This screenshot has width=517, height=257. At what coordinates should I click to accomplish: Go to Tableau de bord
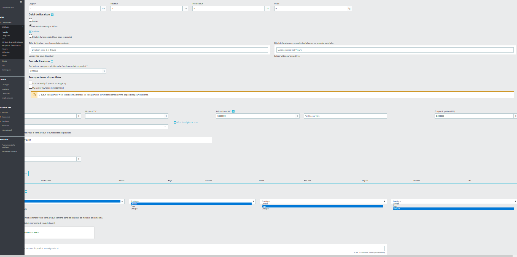(x=8, y=8)
